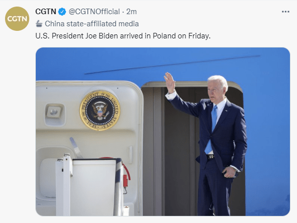Open the attached Air Force One photo
Image resolution: width=297 pixels, height=223 pixels.
coord(163,131)
